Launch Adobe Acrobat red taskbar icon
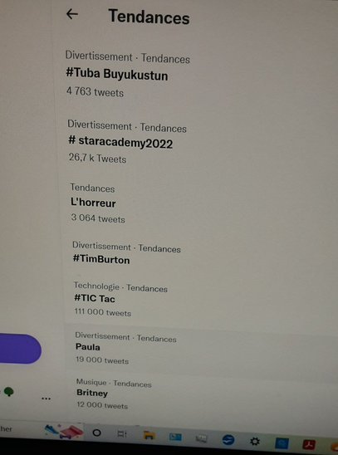 (309, 444)
